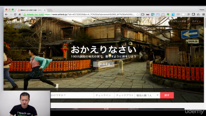Open the チェックアウト date field
The image size is (206, 116).
tap(125, 95)
